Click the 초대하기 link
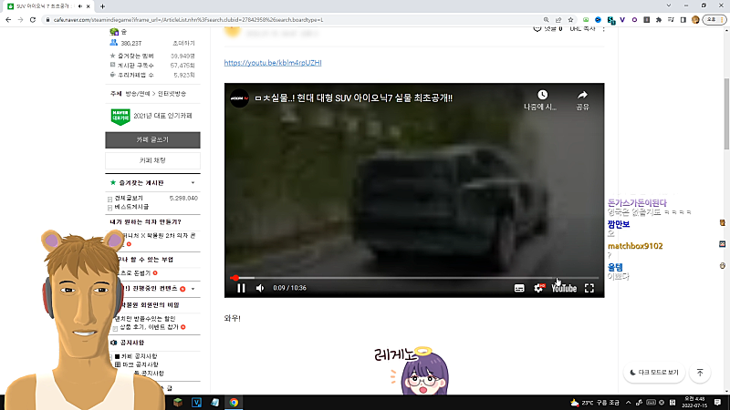730x410 pixels. [x=183, y=43]
